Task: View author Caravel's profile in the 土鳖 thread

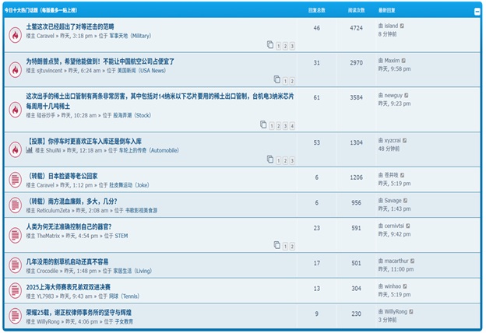Action: pos(46,36)
